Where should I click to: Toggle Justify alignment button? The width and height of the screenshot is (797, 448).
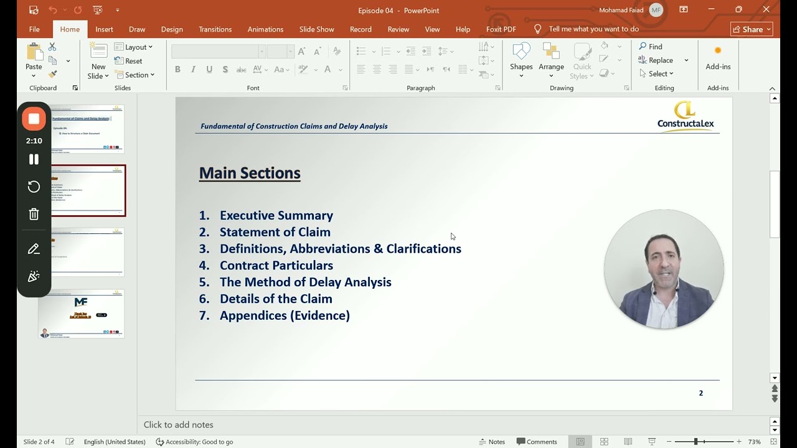coord(409,70)
